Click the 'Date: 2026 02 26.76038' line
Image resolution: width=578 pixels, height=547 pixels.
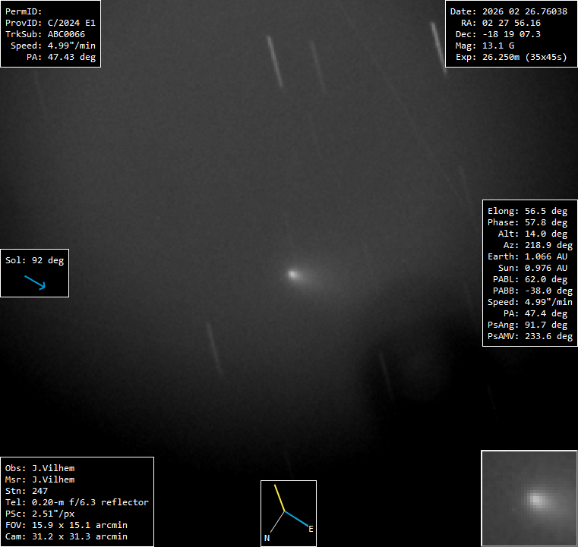509,11
